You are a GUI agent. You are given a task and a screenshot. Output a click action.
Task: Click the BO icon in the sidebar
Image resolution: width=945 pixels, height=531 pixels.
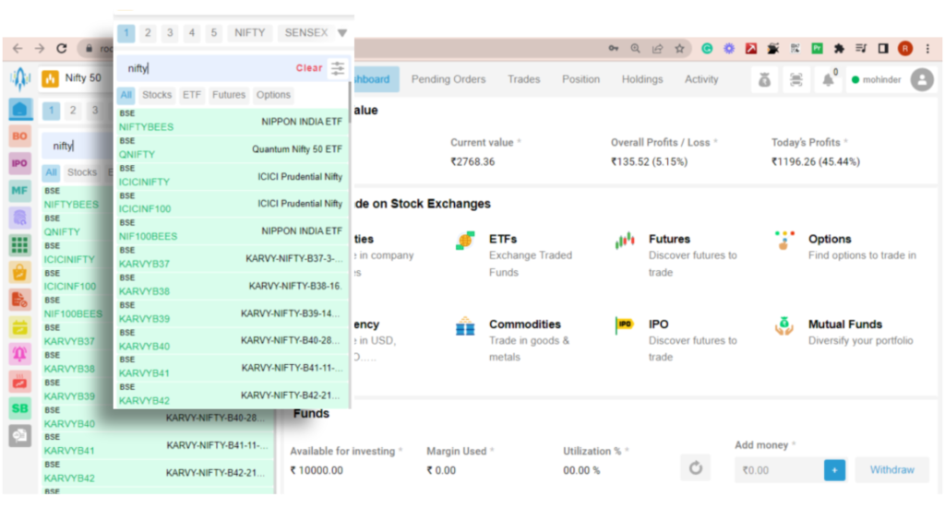[19, 136]
